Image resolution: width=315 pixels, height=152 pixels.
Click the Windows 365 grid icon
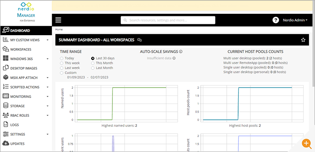tap(5, 59)
